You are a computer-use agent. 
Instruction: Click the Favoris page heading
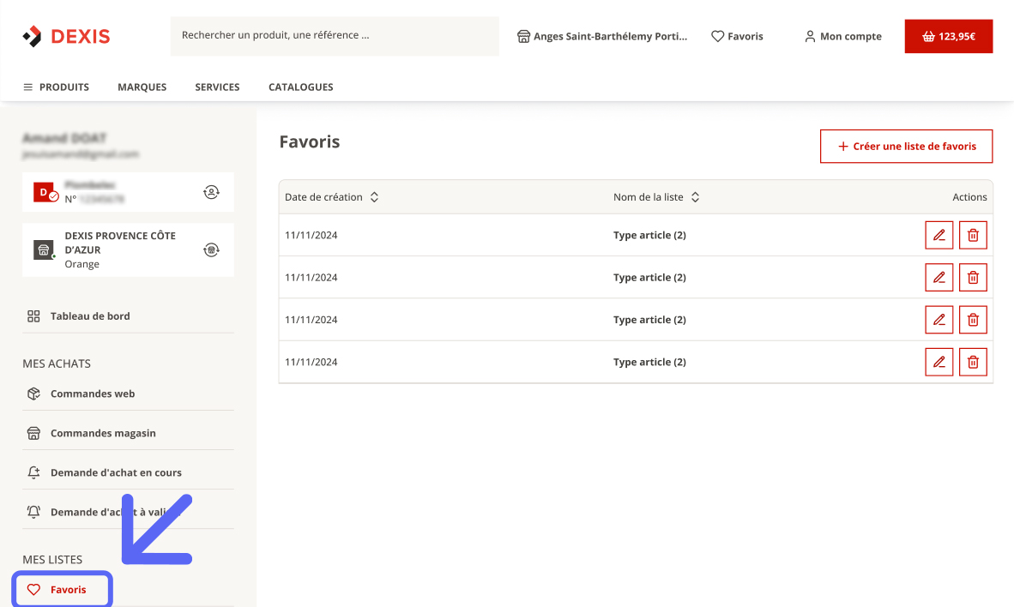point(309,141)
